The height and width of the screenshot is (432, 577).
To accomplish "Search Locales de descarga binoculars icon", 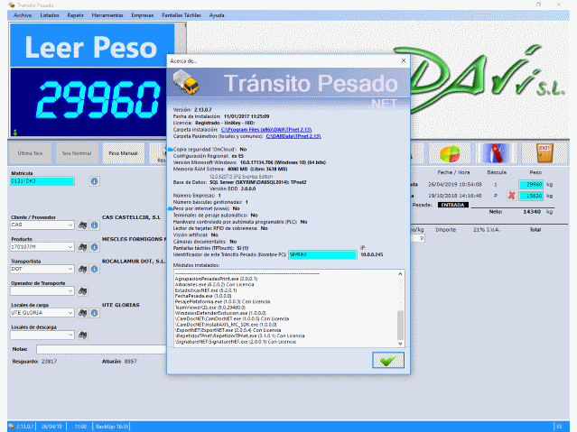I will pos(83,335).
